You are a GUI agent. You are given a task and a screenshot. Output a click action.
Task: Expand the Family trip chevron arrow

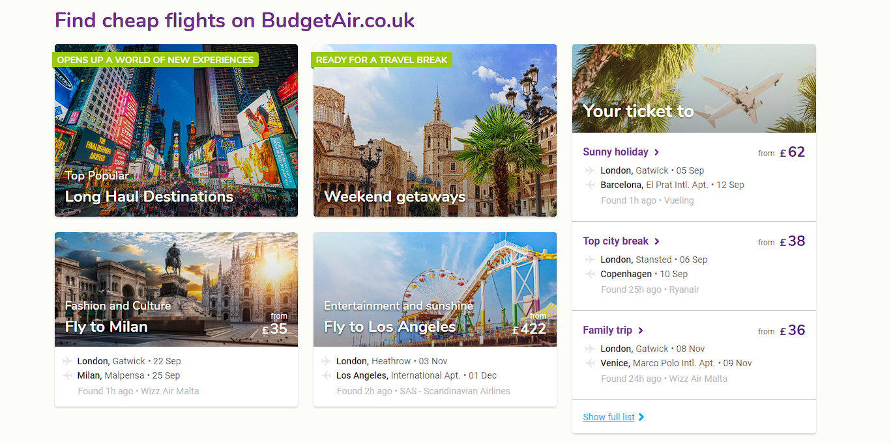point(641,330)
